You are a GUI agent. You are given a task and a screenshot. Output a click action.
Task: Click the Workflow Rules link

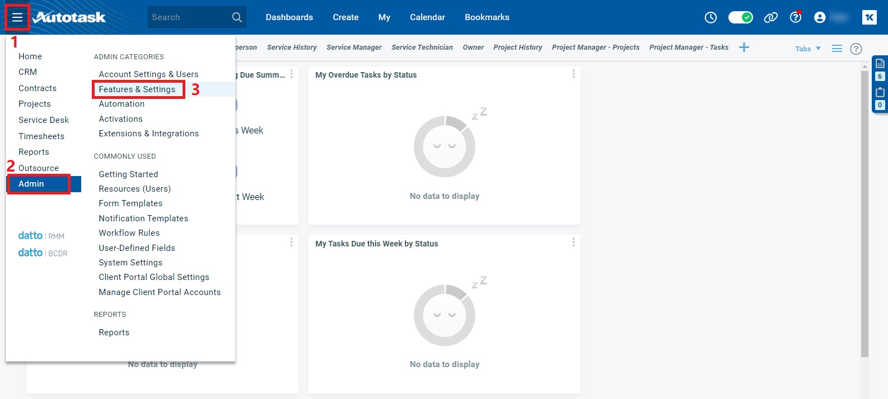(129, 233)
